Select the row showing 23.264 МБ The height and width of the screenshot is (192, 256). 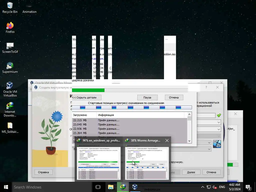(x=130, y=133)
